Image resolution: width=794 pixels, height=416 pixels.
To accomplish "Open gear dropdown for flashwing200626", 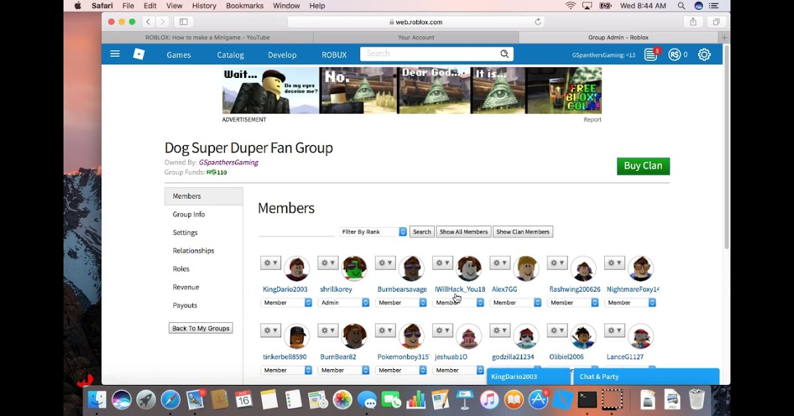I will (558, 263).
